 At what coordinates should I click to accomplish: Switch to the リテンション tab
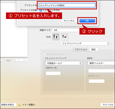pyautogui.click(x=81, y=50)
